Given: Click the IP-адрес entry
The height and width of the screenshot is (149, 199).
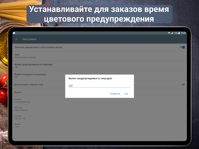Looking at the screenshot, I should [x=20, y=117].
